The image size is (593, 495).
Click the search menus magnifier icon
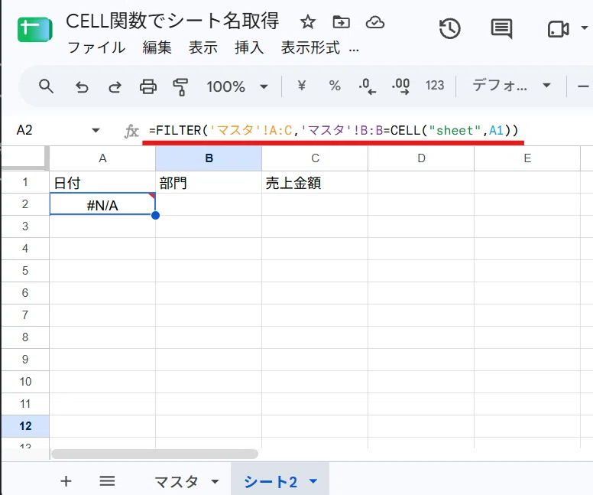(46, 86)
